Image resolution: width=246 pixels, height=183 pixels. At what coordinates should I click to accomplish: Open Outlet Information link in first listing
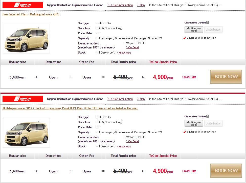click(x=120, y=5)
